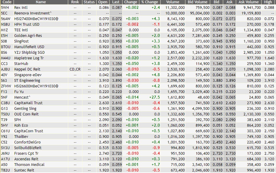Click the Bid column header
276x173 pixels.
click(216, 2)
